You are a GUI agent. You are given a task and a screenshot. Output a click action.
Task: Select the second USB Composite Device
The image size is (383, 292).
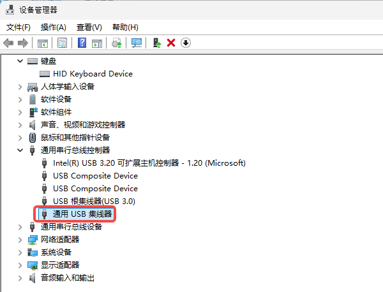pos(95,189)
